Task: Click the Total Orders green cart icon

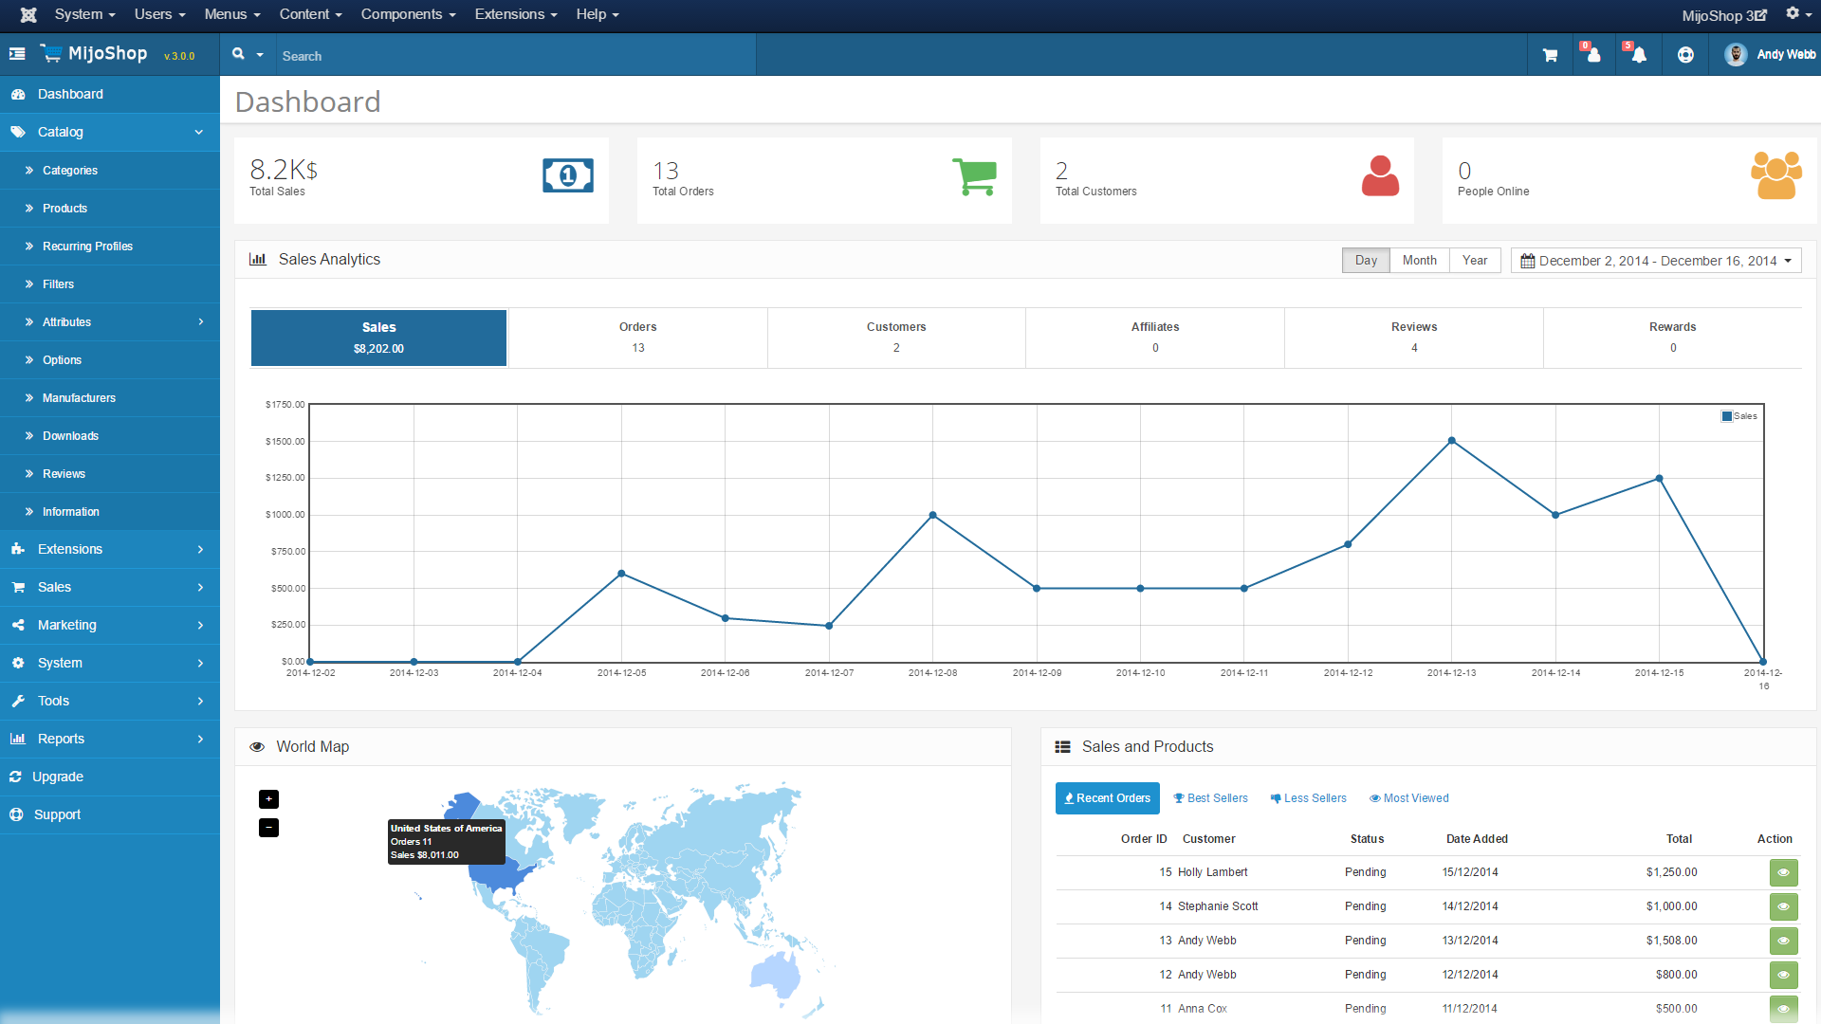Action: 974,176
